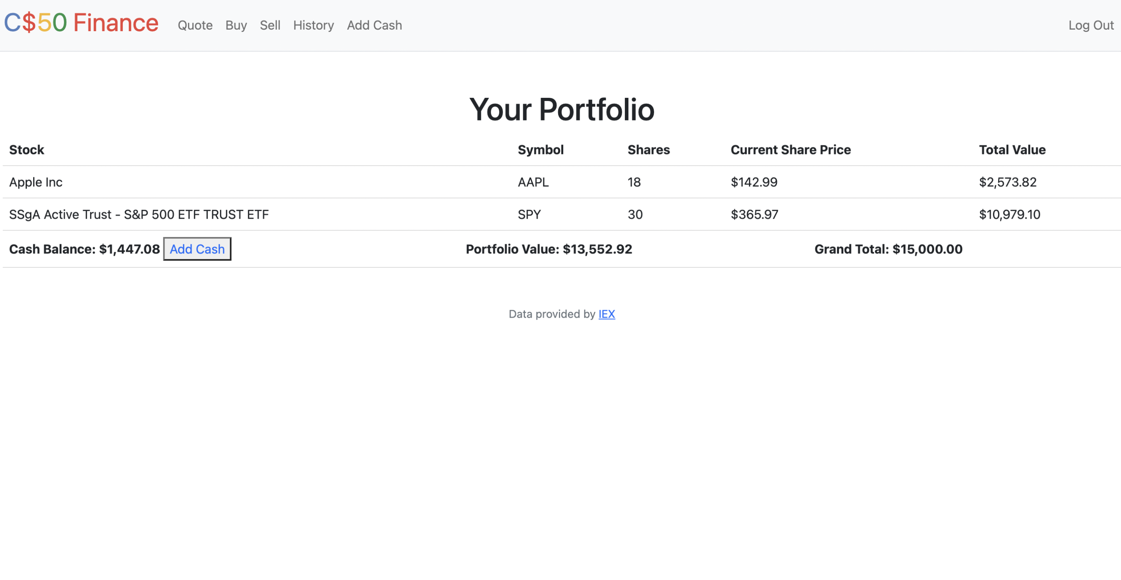
Task: Click the AAPL symbol cell
Action: pos(533,182)
